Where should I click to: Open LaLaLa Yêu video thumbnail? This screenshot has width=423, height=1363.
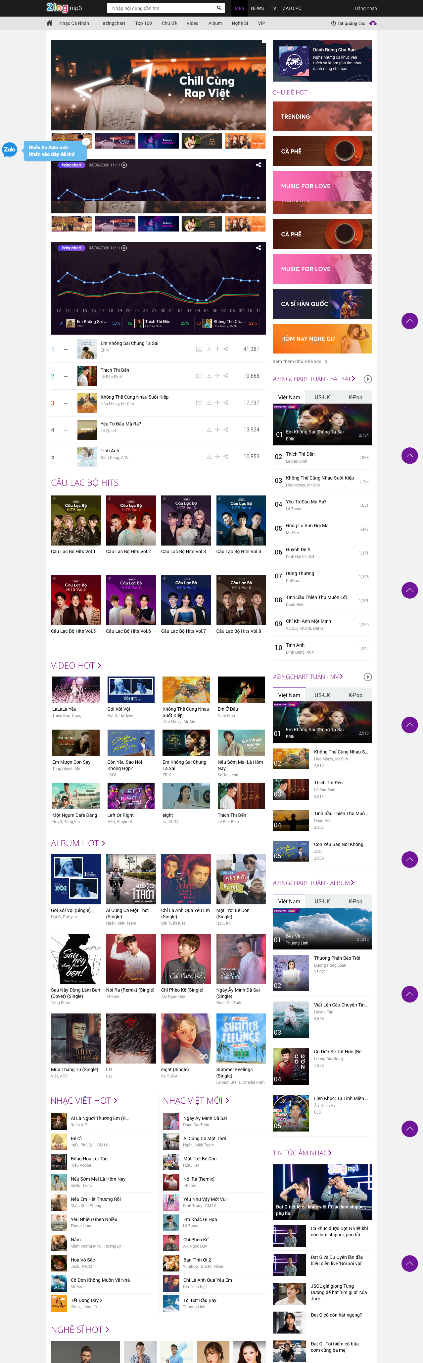tap(76, 690)
